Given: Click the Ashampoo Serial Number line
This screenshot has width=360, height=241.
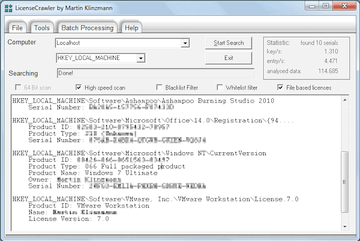Looking at the screenshot, I should 101,107.
